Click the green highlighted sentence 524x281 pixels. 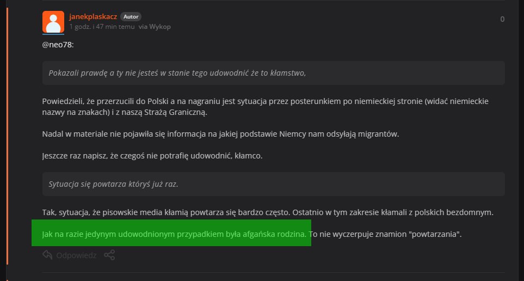tap(174, 234)
